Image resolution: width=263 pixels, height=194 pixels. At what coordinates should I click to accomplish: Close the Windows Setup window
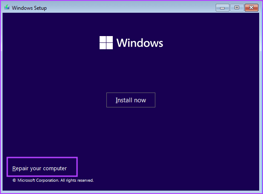(x=251, y=8)
